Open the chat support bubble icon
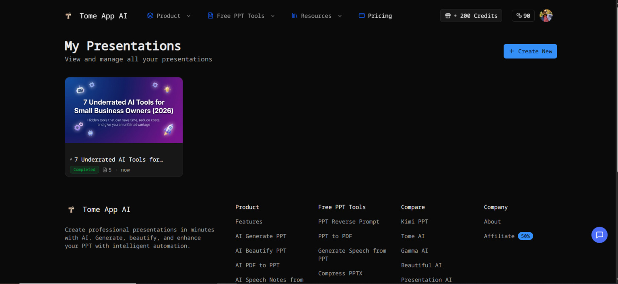This screenshot has height=284, width=618. (x=599, y=235)
